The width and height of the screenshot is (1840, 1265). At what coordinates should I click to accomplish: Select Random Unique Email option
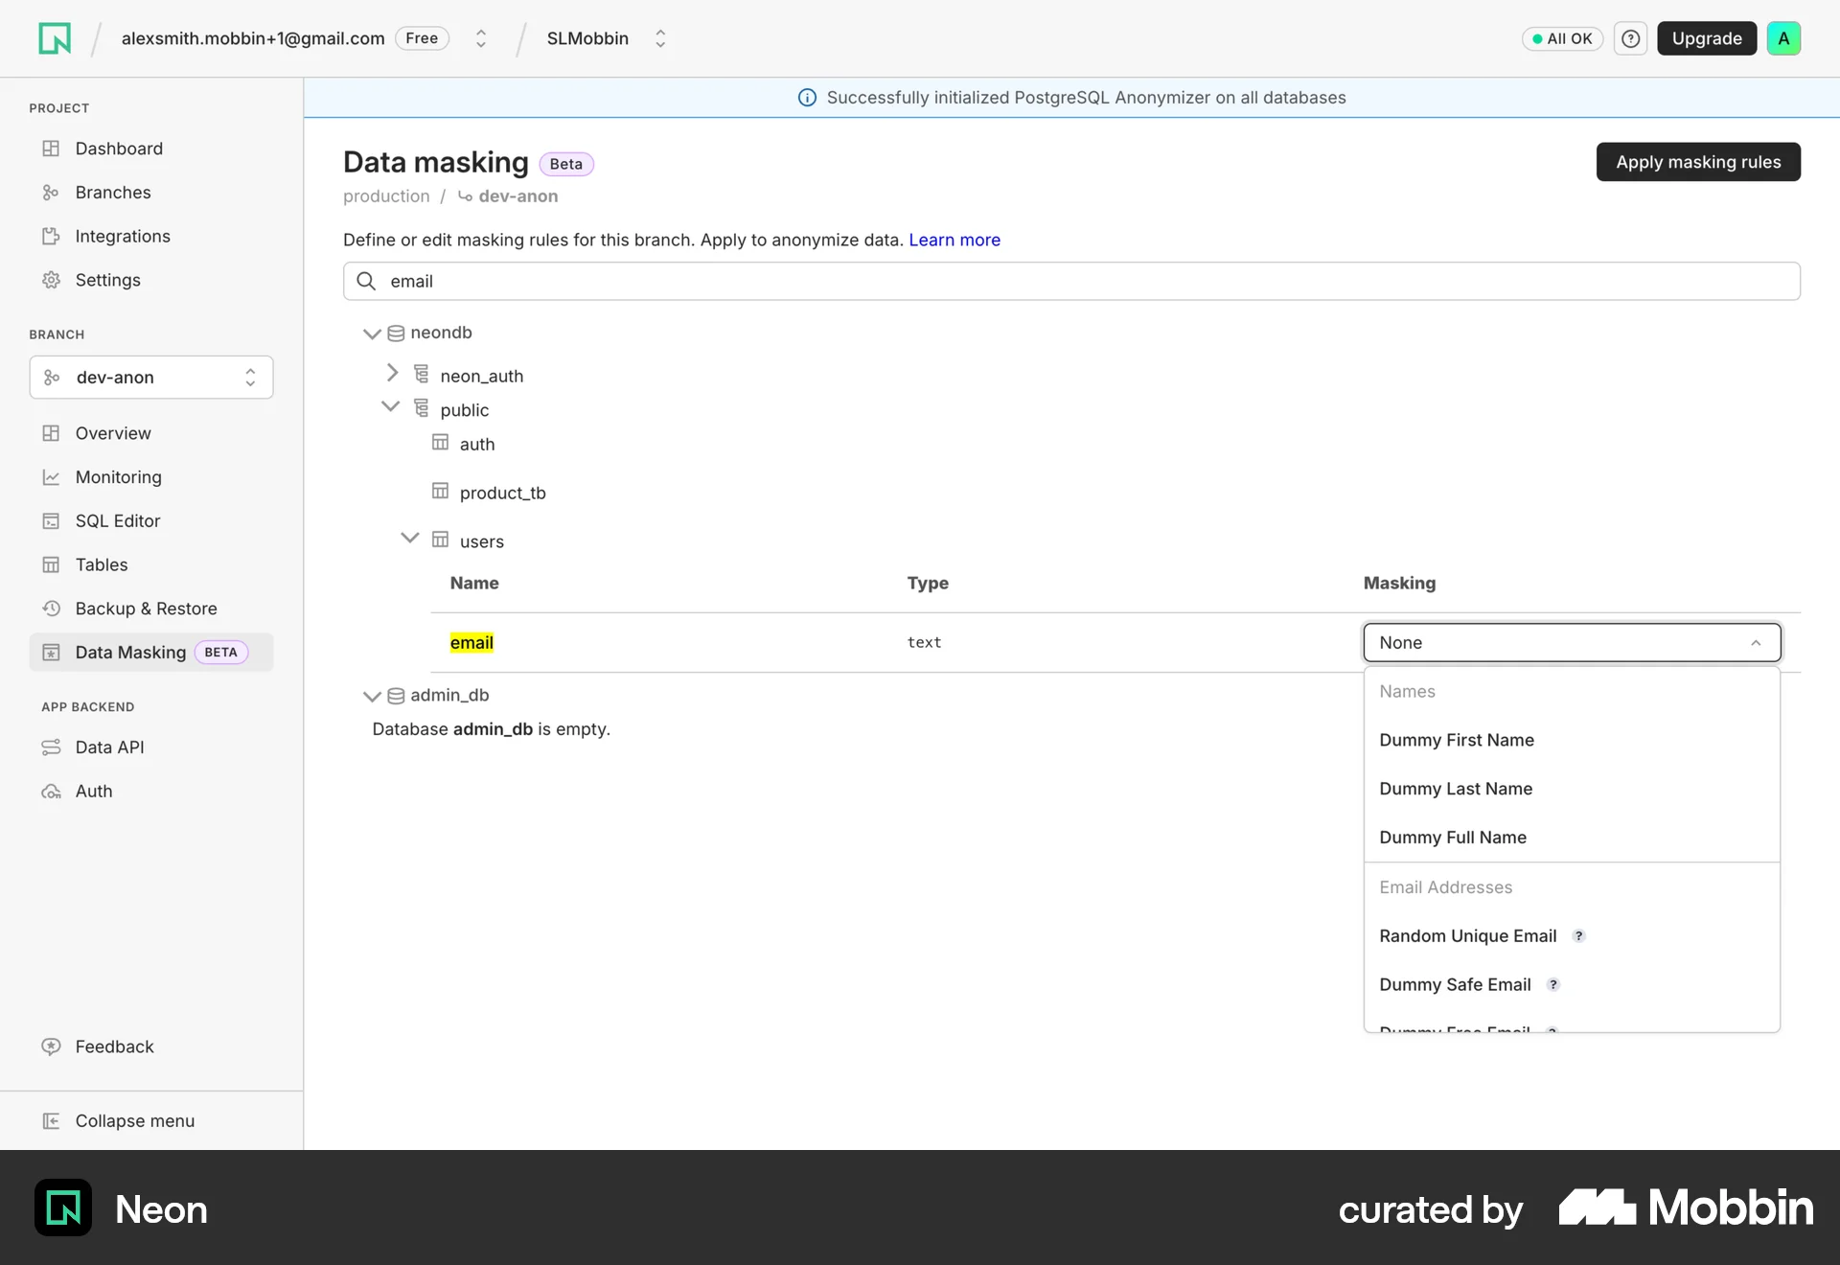(1572, 936)
